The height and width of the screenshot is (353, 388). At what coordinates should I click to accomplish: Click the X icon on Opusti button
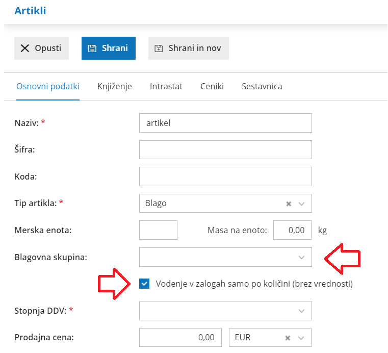click(x=25, y=48)
